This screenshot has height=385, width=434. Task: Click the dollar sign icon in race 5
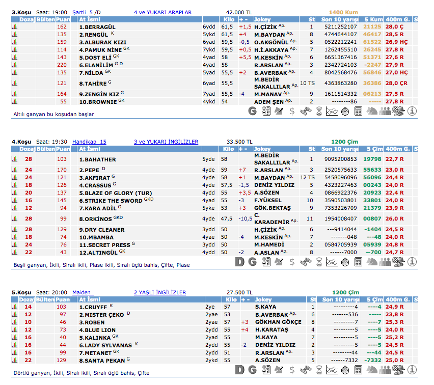292,369
